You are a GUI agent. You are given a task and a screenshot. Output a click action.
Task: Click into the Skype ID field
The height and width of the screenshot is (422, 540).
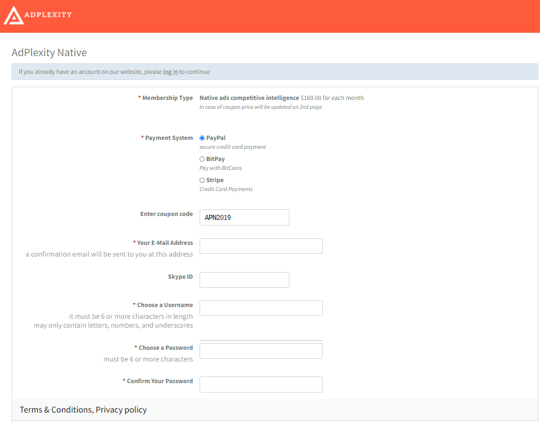(x=244, y=280)
